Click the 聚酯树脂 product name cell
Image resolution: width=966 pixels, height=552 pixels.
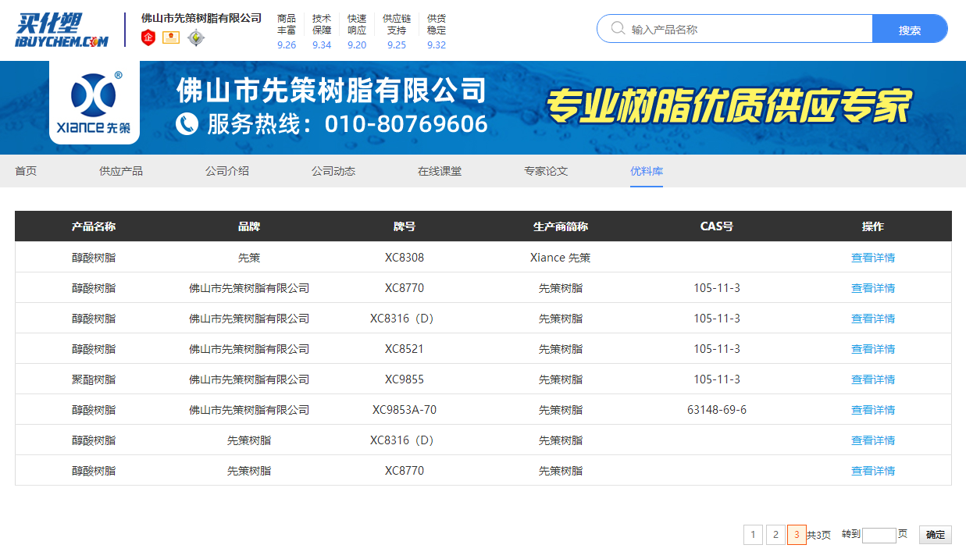[x=94, y=379]
